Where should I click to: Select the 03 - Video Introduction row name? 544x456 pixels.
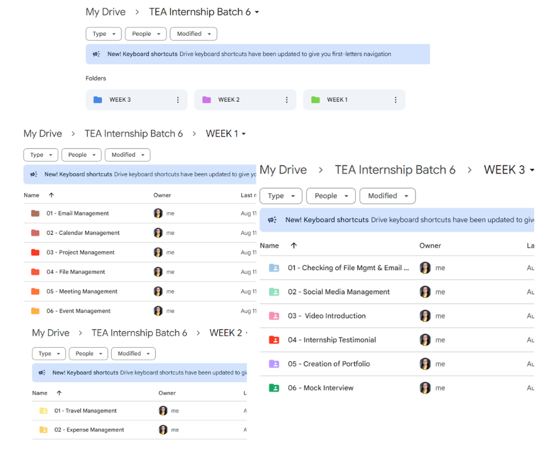coord(326,316)
